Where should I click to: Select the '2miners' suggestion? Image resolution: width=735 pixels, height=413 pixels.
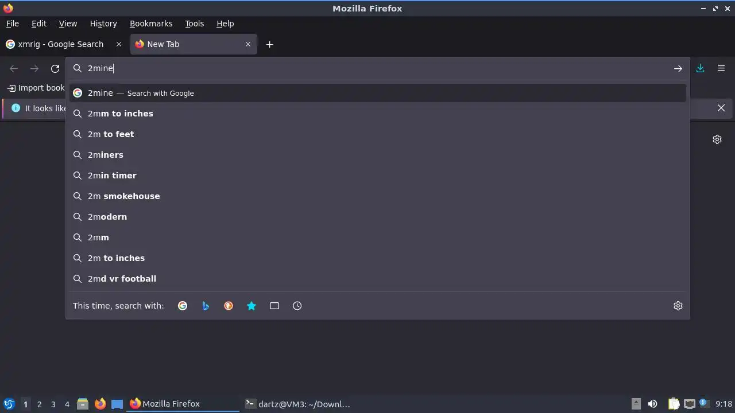coord(378,155)
